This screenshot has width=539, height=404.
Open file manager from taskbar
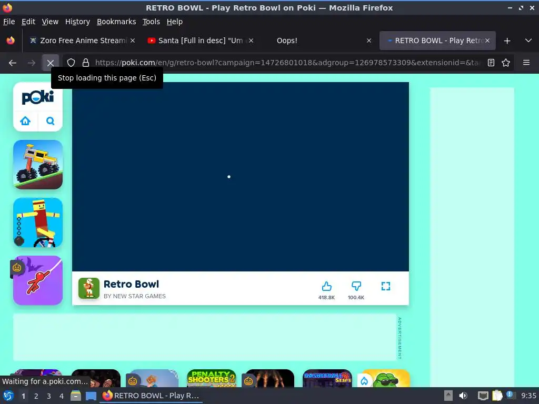tap(76, 396)
